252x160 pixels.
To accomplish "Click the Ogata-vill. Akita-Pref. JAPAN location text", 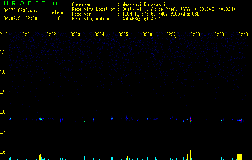I will point(179,9).
